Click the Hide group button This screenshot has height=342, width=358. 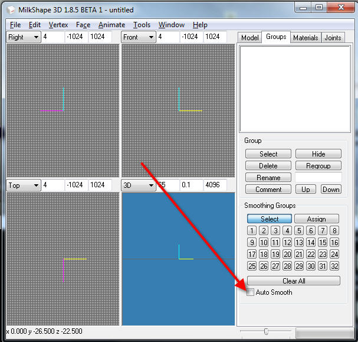tap(318, 154)
